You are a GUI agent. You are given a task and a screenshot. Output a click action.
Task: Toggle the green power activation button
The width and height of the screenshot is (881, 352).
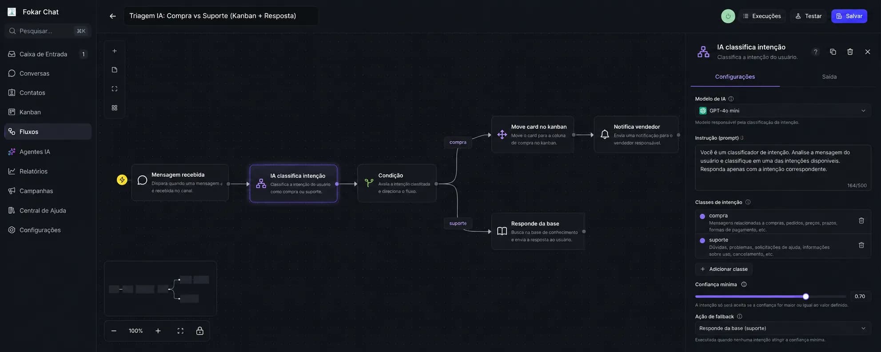click(728, 16)
